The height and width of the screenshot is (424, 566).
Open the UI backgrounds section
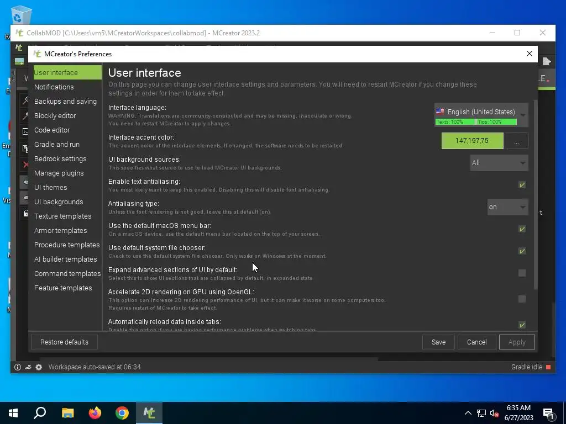click(x=59, y=202)
